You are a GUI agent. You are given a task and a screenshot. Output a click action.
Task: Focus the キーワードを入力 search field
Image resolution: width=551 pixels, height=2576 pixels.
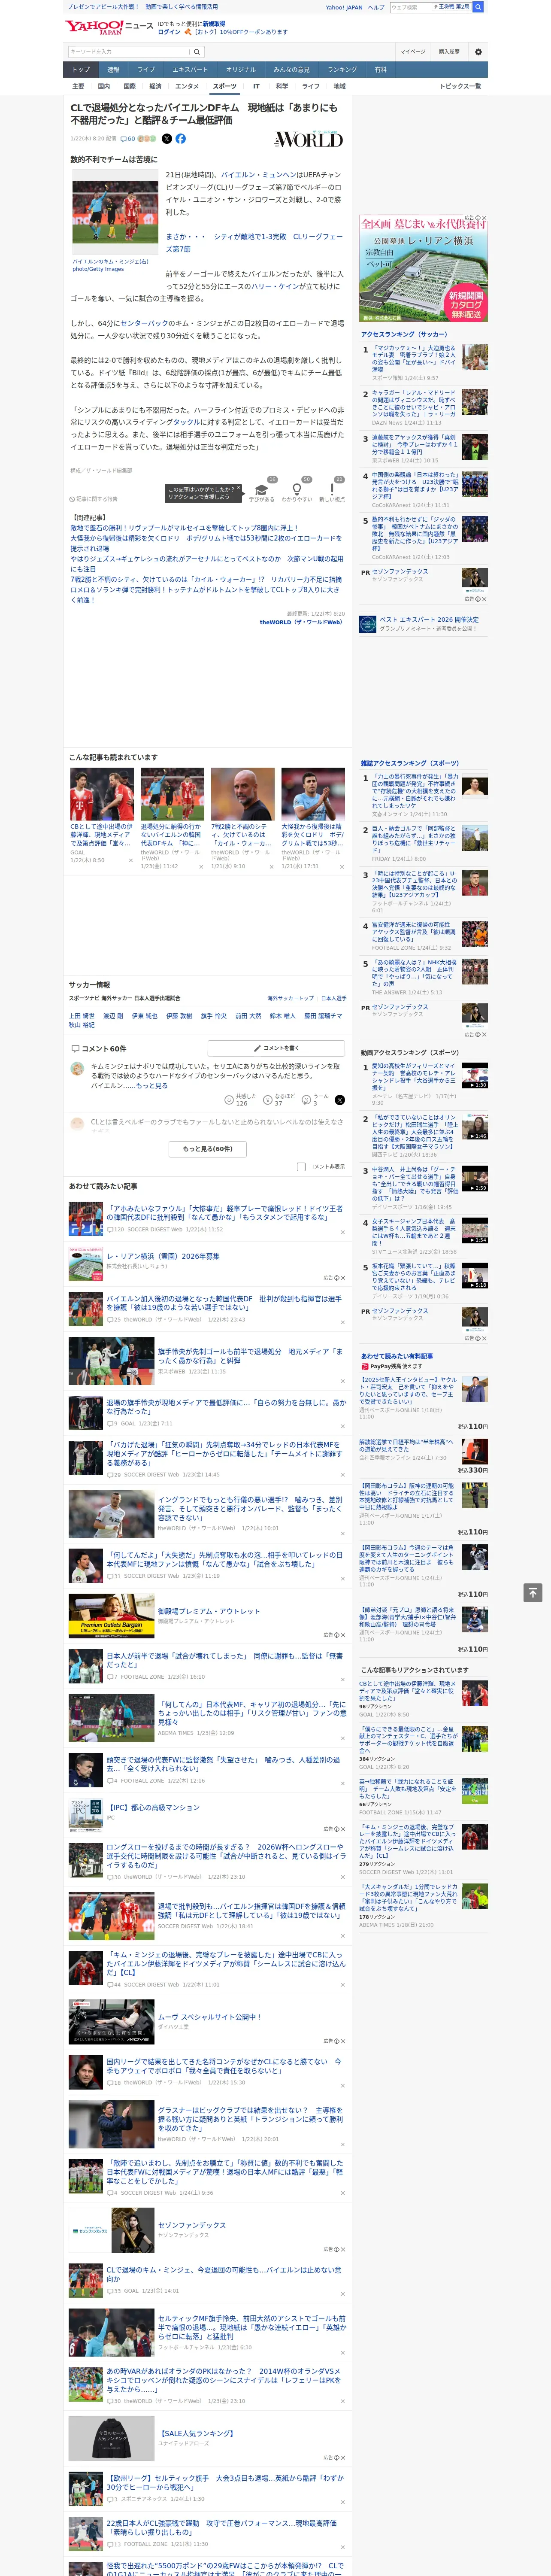[x=129, y=52]
